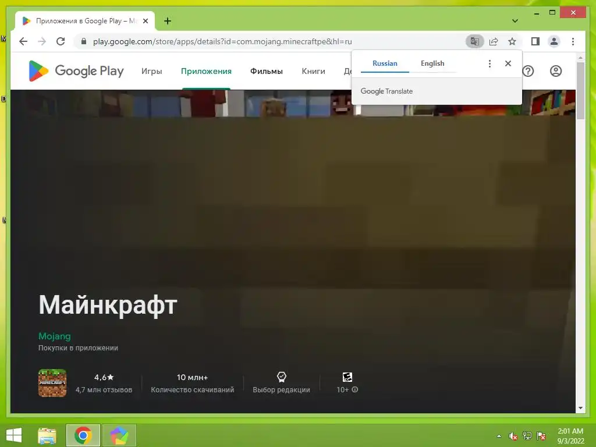This screenshot has height=447, width=596.
Task: Click the page scrollbar down arrow
Action: 580,408
